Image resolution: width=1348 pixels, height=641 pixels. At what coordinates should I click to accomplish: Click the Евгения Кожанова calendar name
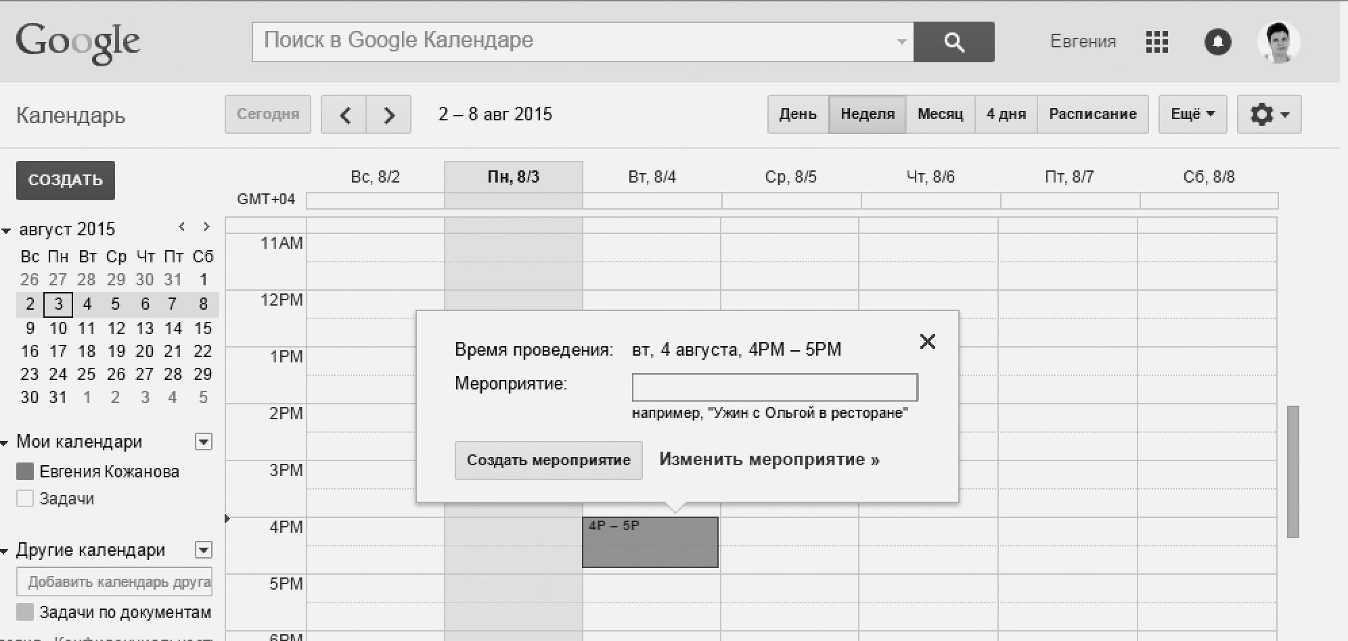tap(110, 472)
